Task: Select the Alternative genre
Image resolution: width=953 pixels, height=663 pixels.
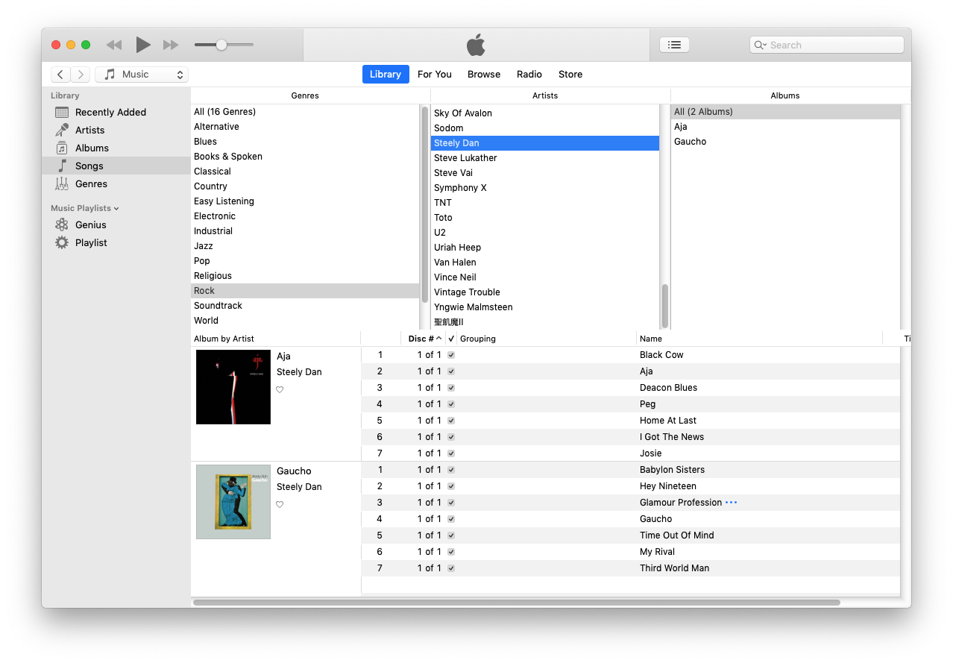Action: (x=305, y=127)
